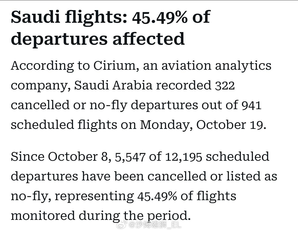The image size is (298, 232).
Task: Click 'Saudi Arabia' in the first paragraph
Action: point(113,85)
